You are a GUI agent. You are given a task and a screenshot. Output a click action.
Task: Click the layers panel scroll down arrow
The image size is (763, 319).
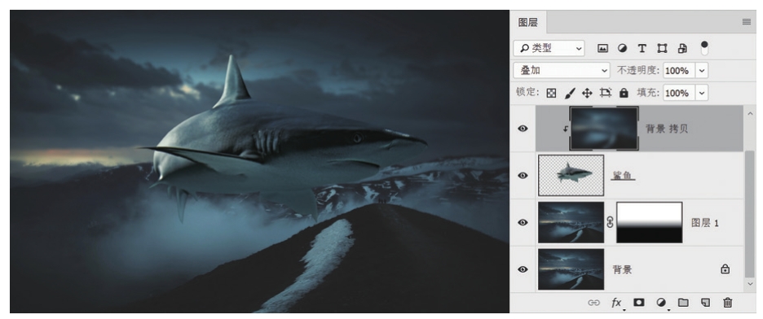(750, 285)
